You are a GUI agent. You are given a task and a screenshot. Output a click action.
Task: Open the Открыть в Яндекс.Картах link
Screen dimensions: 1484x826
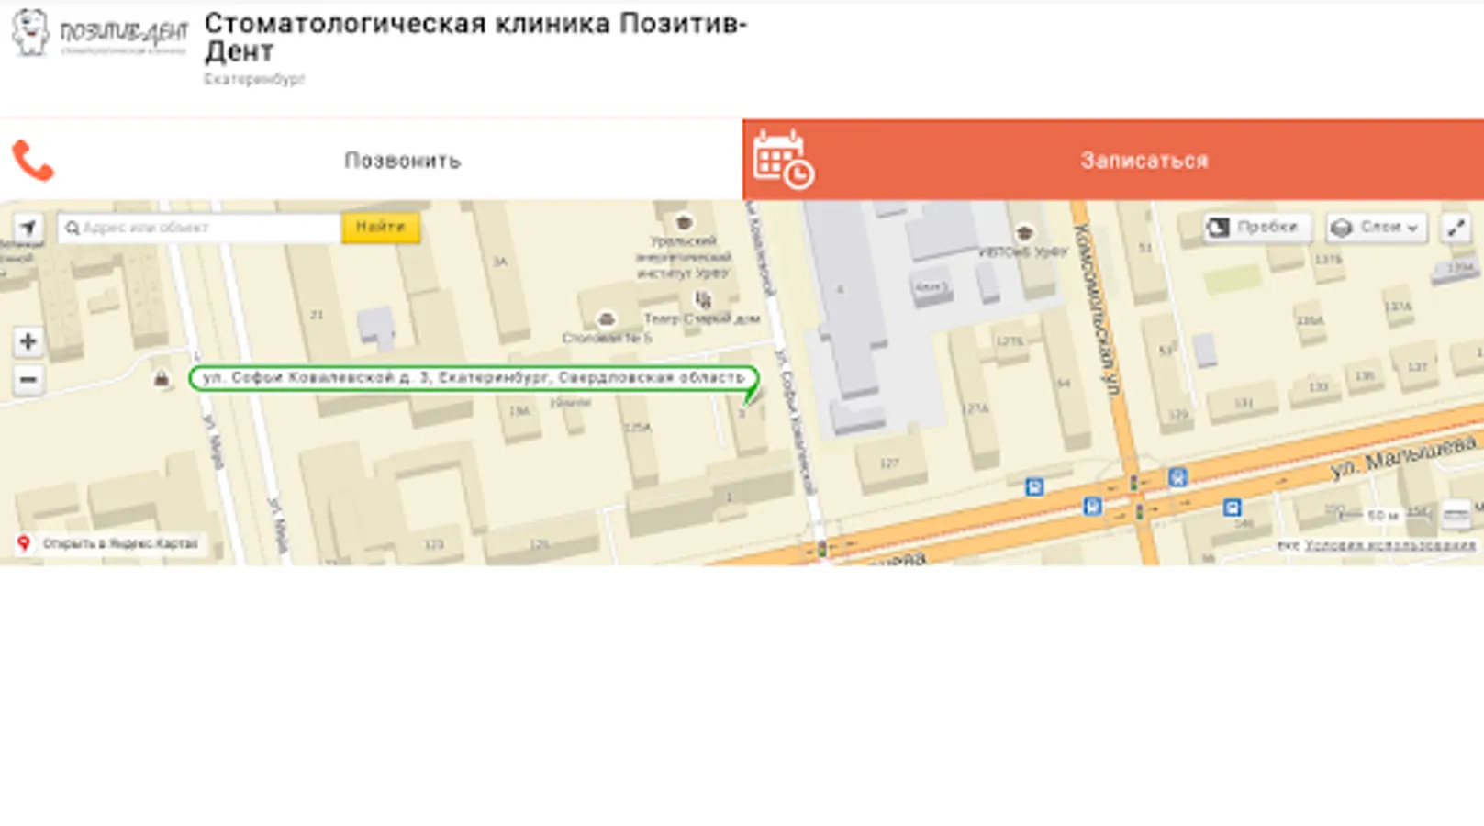[109, 543]
